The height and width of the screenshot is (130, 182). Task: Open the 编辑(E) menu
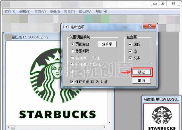coord(25,12)
